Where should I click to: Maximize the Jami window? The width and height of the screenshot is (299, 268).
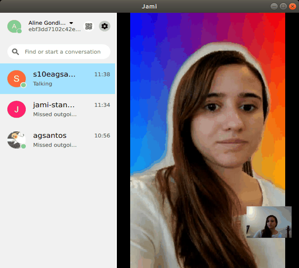pyautogui.click(x=283, y=6)
